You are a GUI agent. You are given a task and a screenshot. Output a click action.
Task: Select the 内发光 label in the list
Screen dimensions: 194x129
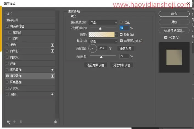(14, 57)
